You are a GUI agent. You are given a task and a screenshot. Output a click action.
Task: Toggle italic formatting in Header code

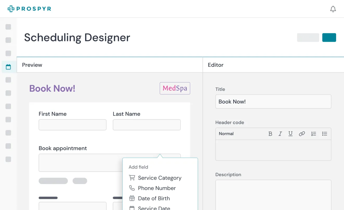[x=280, y=134]
